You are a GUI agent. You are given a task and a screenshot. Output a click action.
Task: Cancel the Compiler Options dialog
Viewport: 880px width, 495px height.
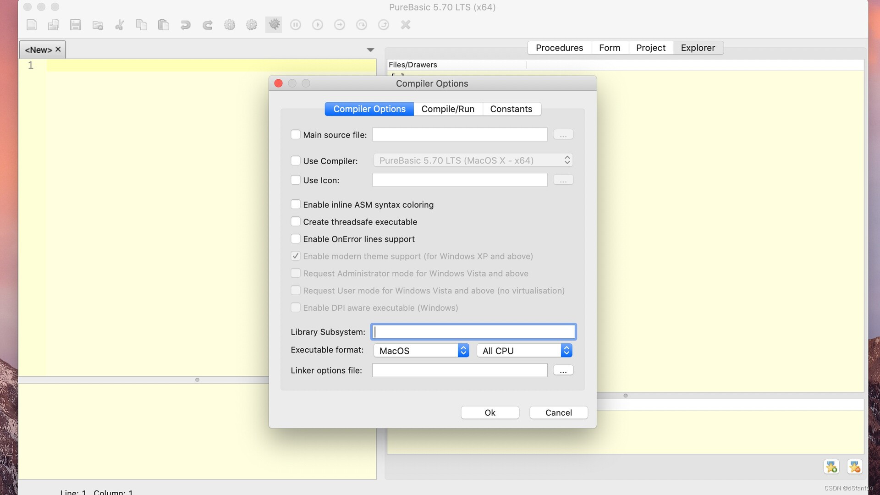point(558,412)
